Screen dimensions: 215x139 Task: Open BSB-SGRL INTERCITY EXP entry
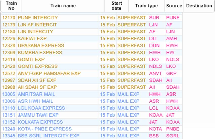[x=49, y=136]
